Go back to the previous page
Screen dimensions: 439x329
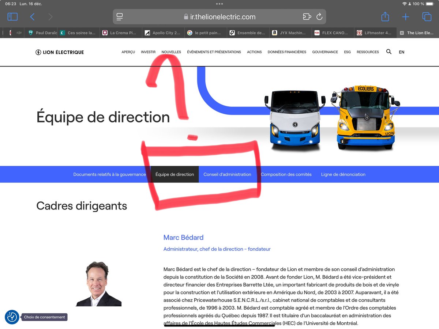pos(32,17)
